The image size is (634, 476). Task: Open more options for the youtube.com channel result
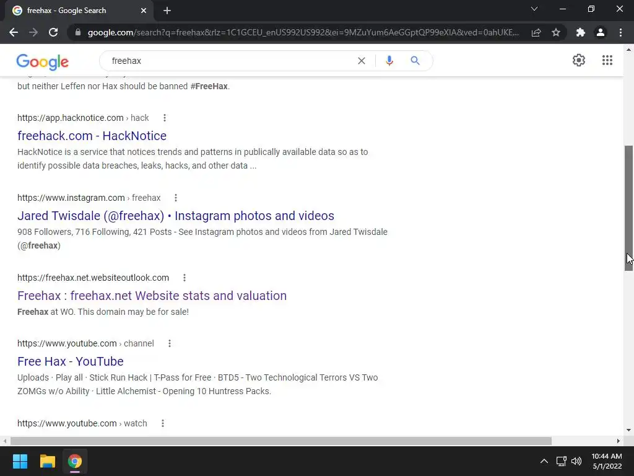pyautogui.click(x=170, y=343)
